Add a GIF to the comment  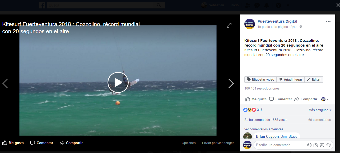(322, 145)
